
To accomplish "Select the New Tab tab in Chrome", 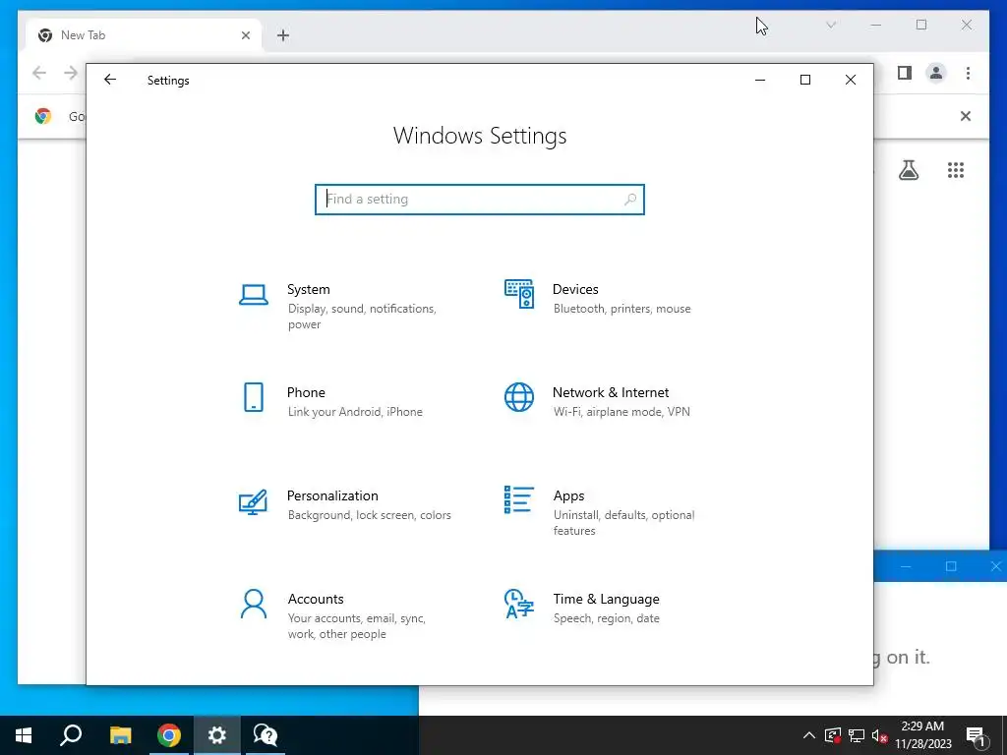I will pyautogui.click(x=144, y=35).
